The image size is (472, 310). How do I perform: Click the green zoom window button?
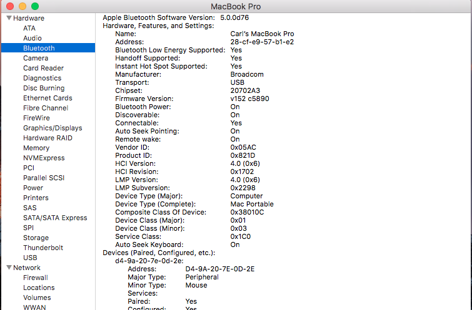point(35,6)
